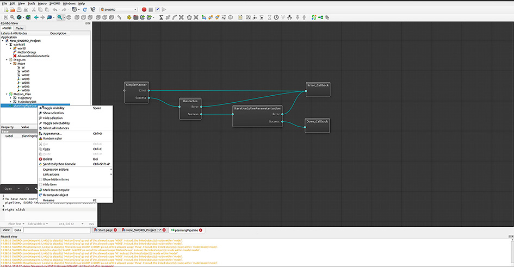Choose Toggle visibility in context menu
Viewport: 514px width, 267px height.
point(53,108)
